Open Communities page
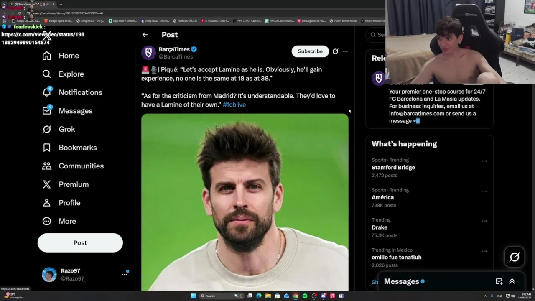The height and width of the screenshot is (301, 535). click(x=73, y=166)
